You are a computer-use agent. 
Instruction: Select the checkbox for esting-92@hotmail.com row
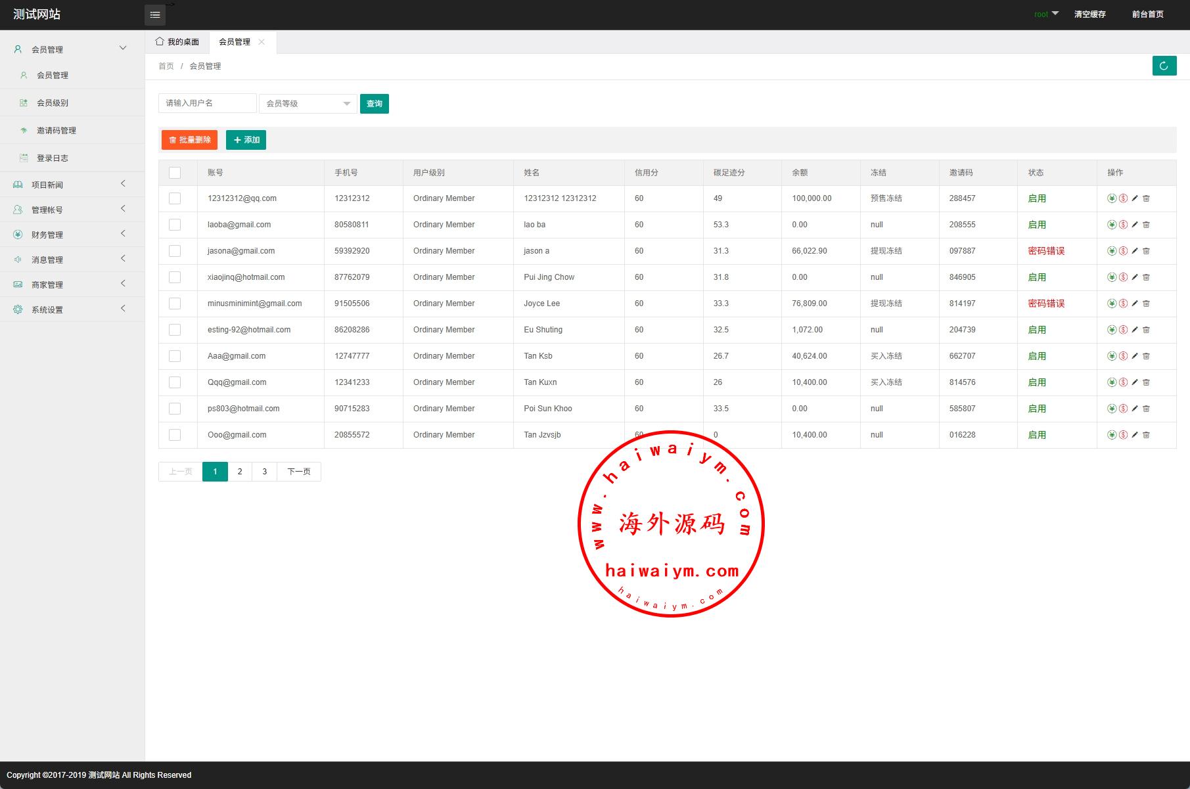pos(175,330)
